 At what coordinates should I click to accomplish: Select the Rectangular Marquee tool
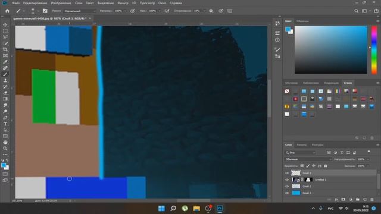pos(5,31)
